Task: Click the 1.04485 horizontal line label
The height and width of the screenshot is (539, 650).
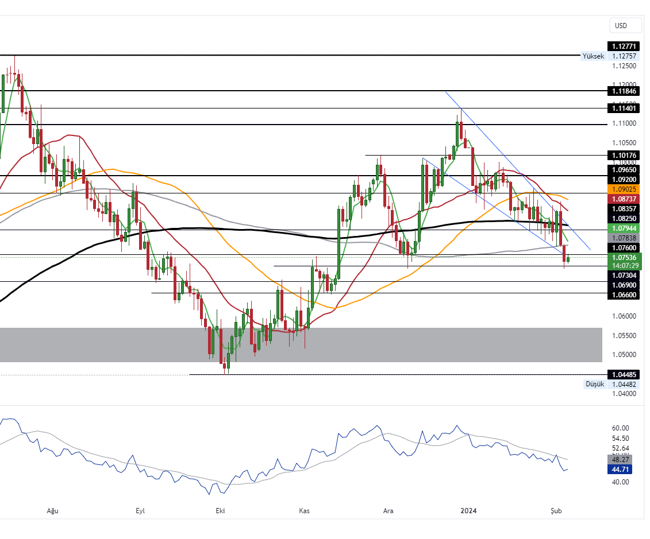Action: (x=624, y=375)
